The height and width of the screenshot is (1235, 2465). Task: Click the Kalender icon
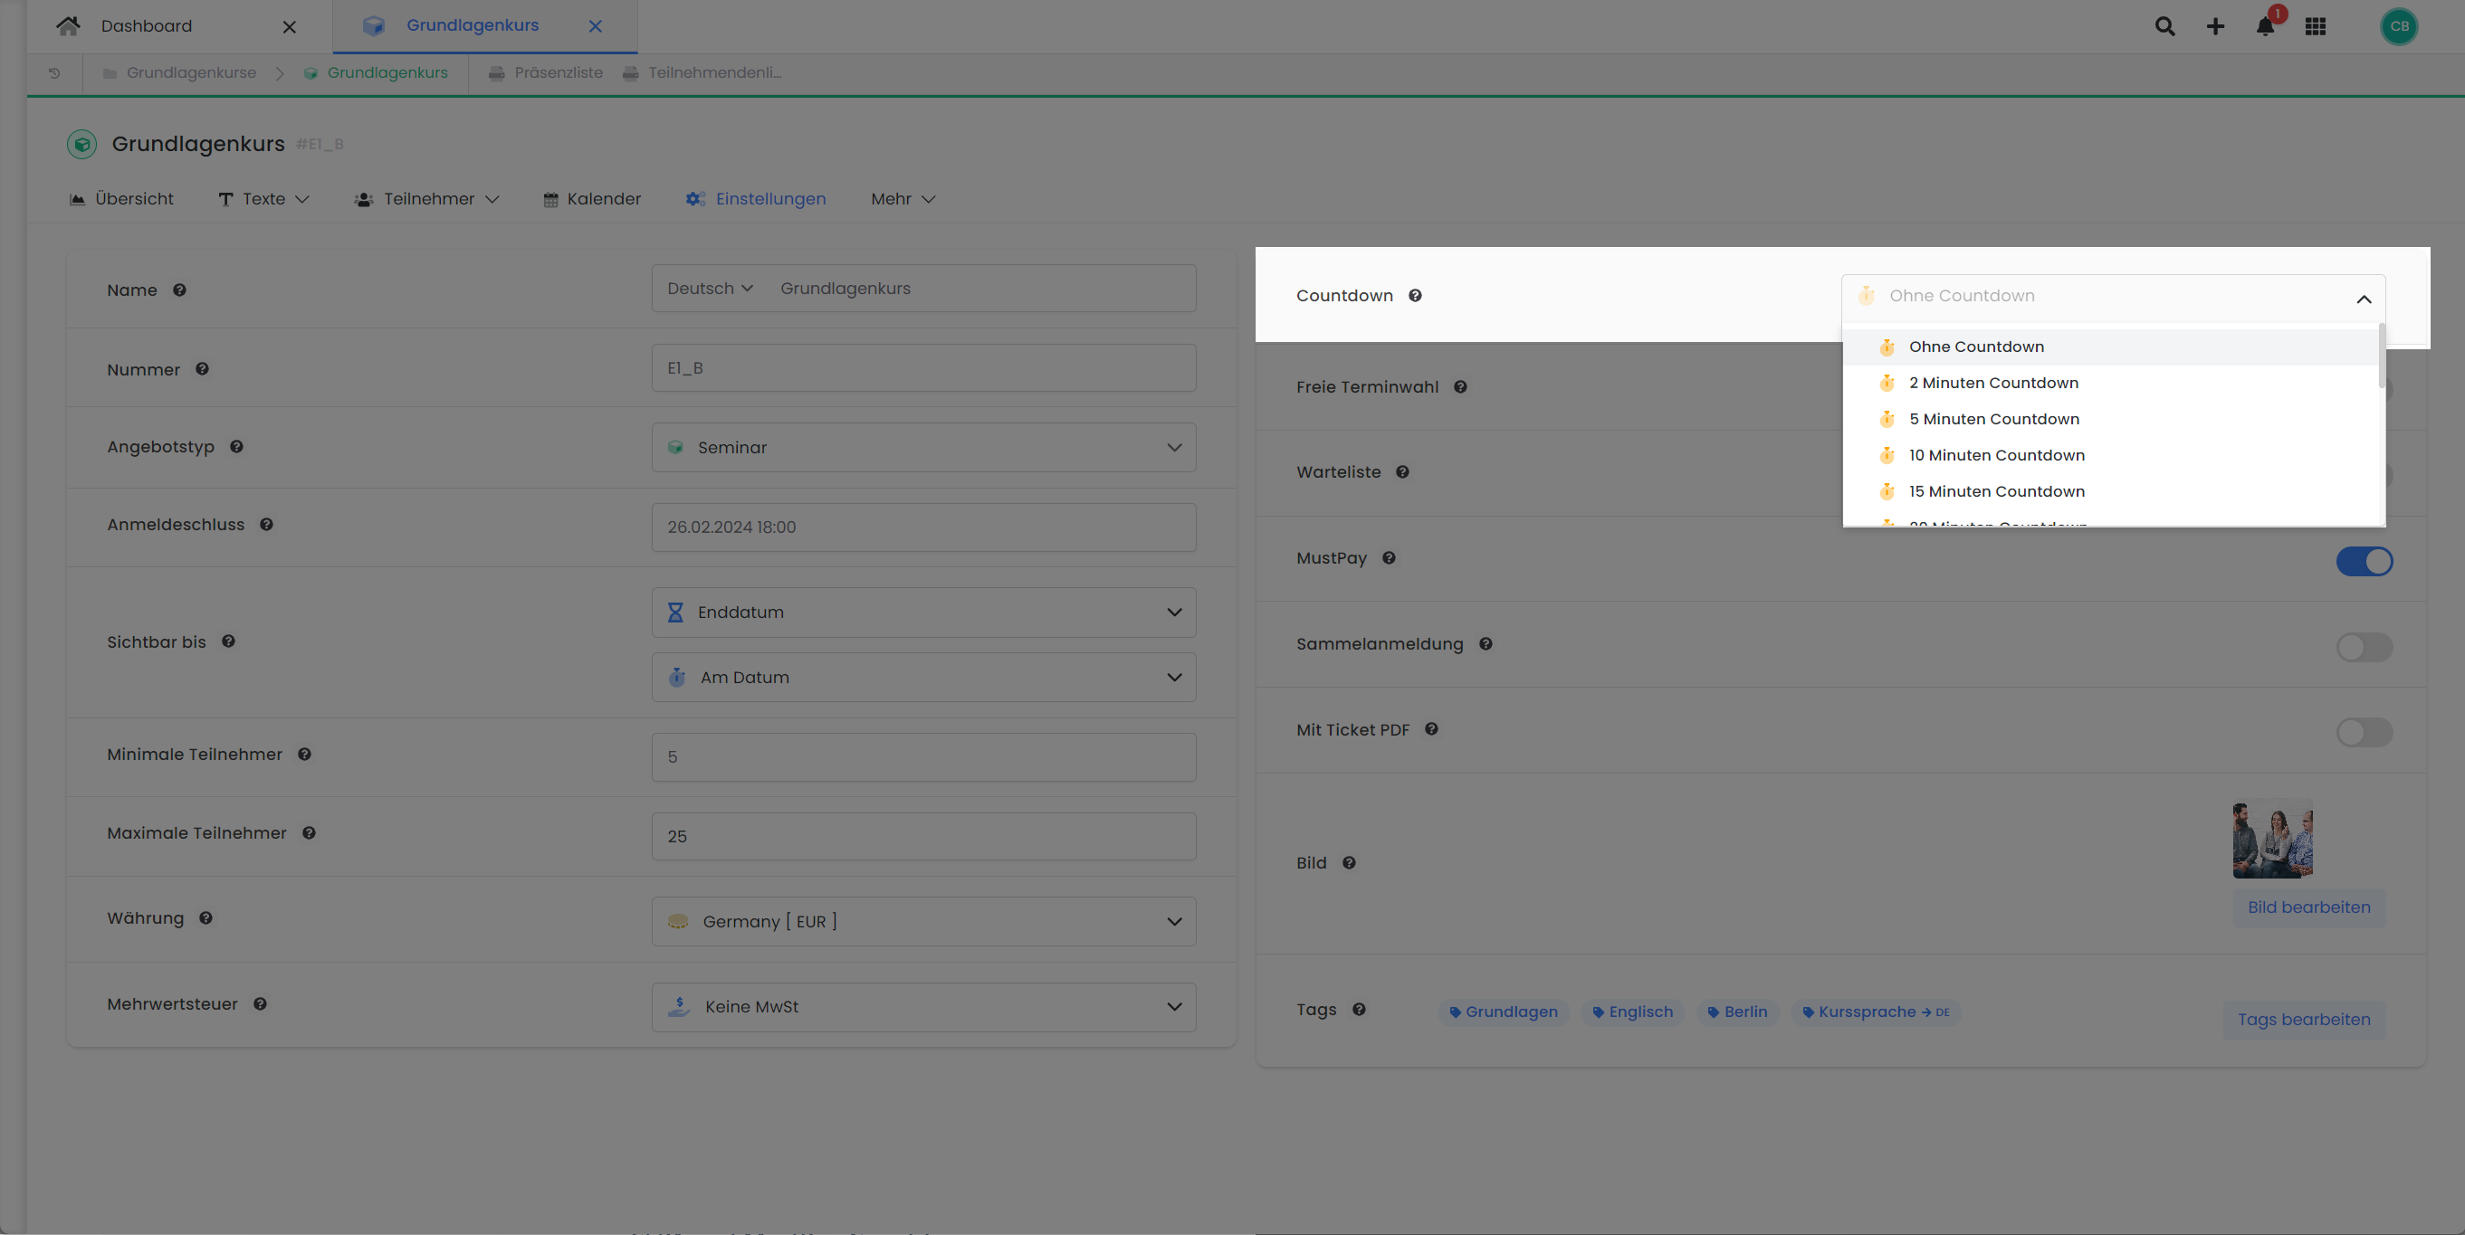(550, 198)
